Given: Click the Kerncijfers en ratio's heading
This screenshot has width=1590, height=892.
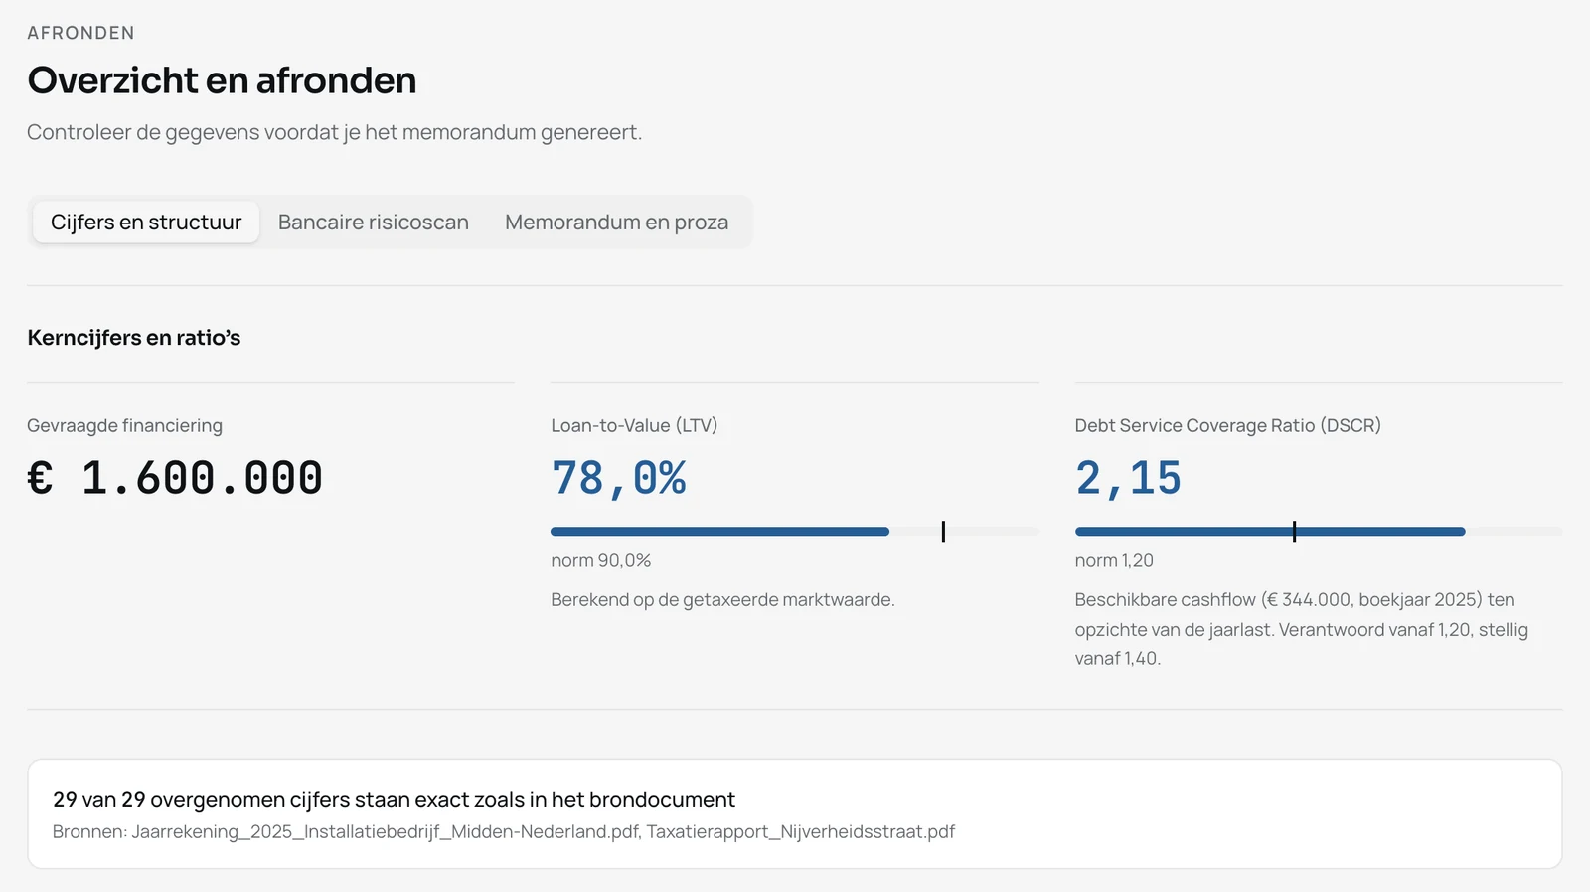Looking at the screenshot, I should tap(134, 338).
